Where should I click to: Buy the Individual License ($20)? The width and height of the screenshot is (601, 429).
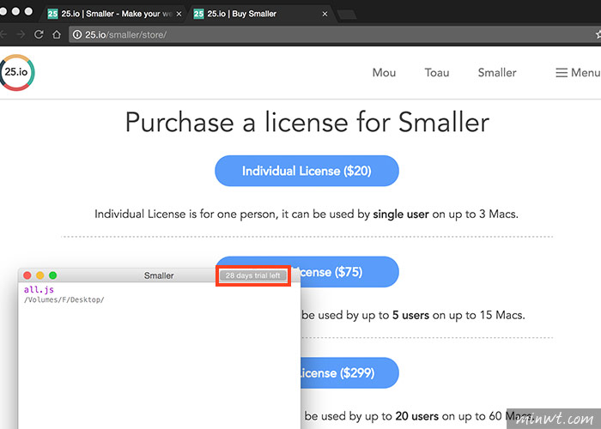coord(307,171)
